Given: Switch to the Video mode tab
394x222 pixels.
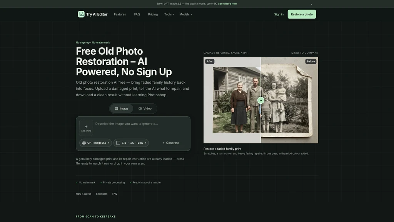Looking at the screenshot, I should click(145, 108).
